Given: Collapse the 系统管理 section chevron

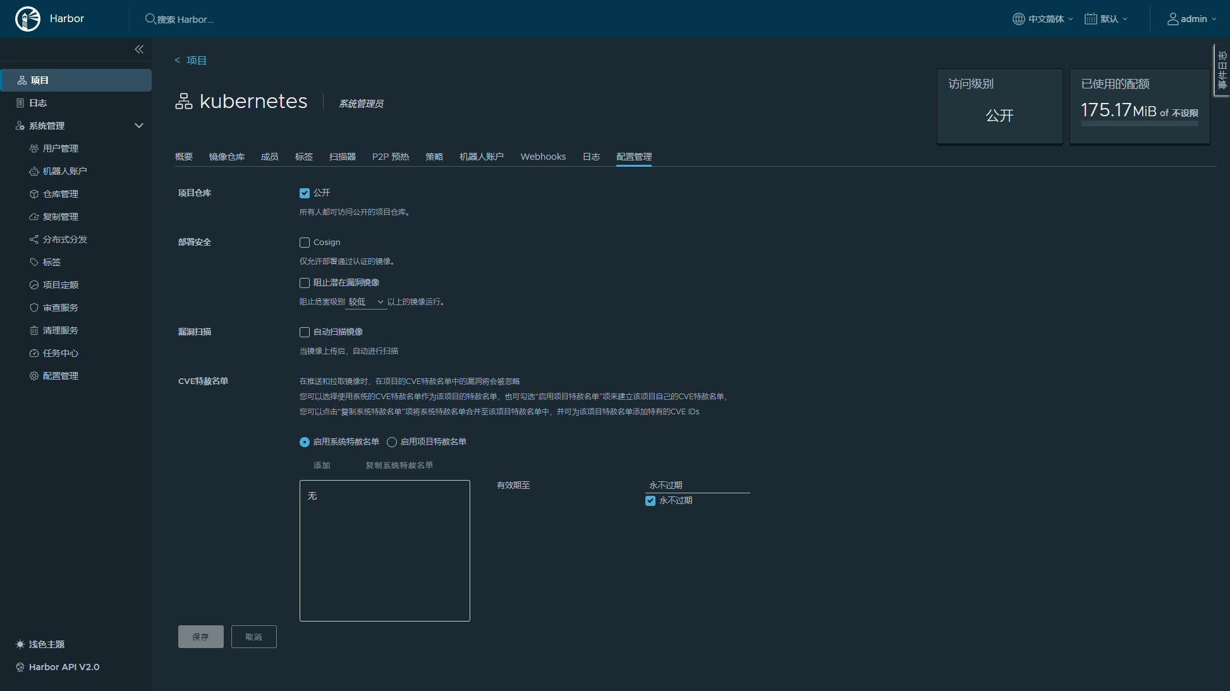Looking at the screenshot, I should pyautogui.click(x=139, y=126).
